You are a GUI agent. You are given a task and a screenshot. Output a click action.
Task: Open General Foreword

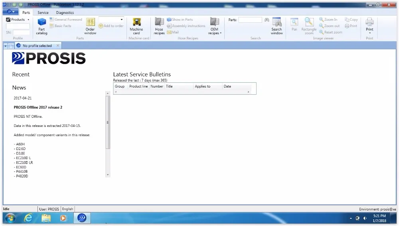pos(66,19)
